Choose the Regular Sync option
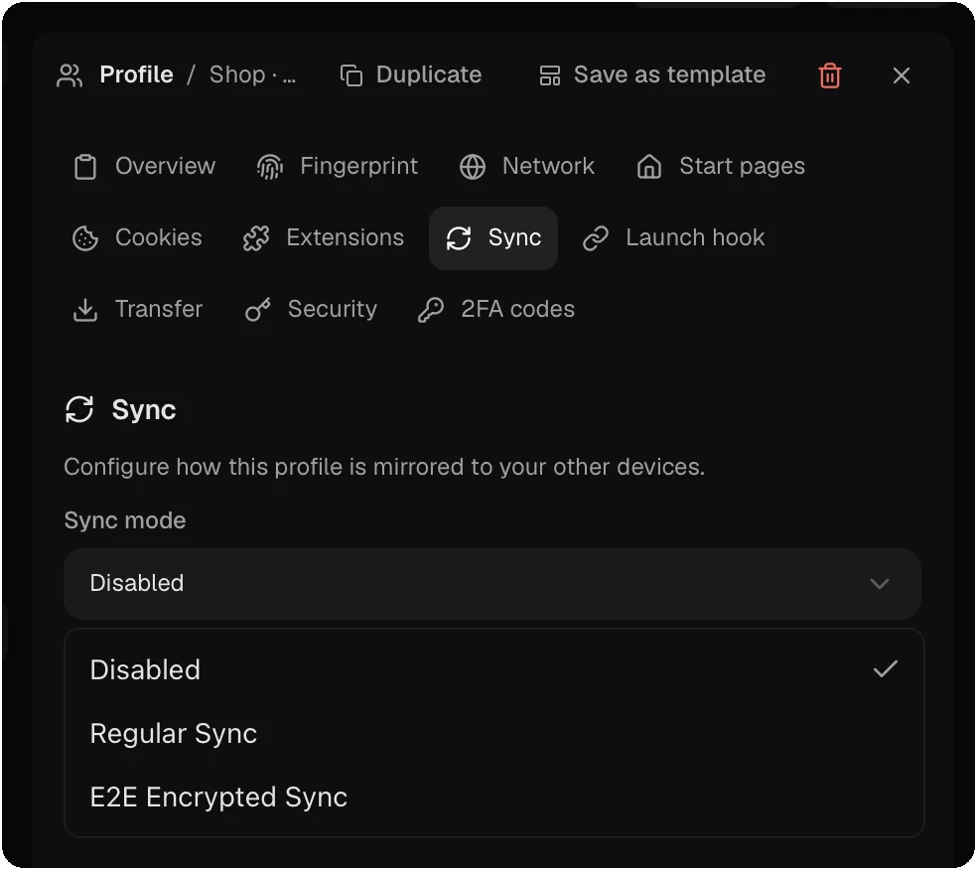The width and height of the screenshot is (977, 870). (494, 734)
